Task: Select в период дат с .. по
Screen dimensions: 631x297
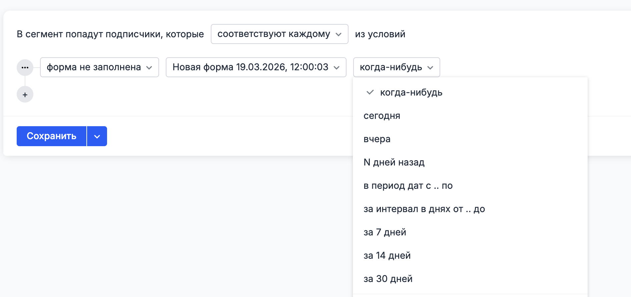Action: click(408, 185)
